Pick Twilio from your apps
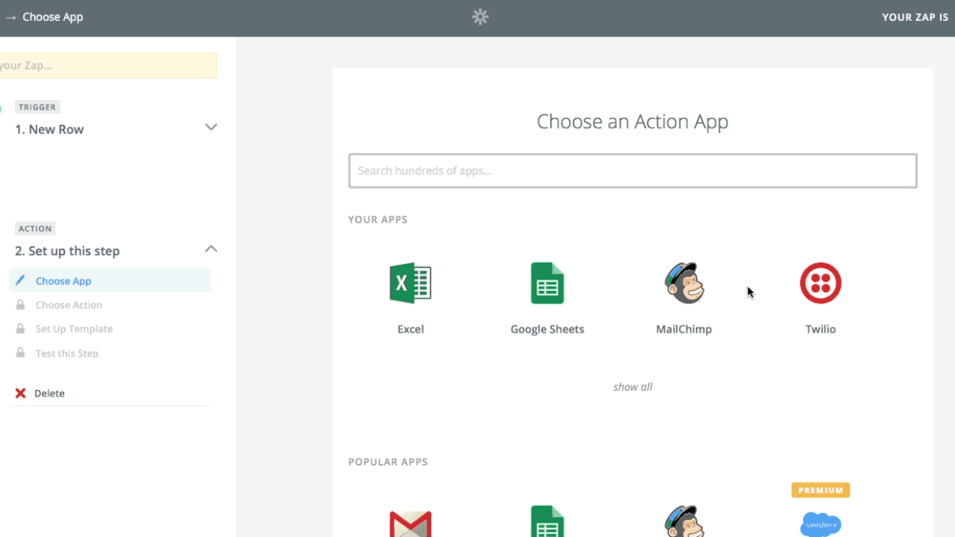This screenshot has width=955, height=537. 820,283
